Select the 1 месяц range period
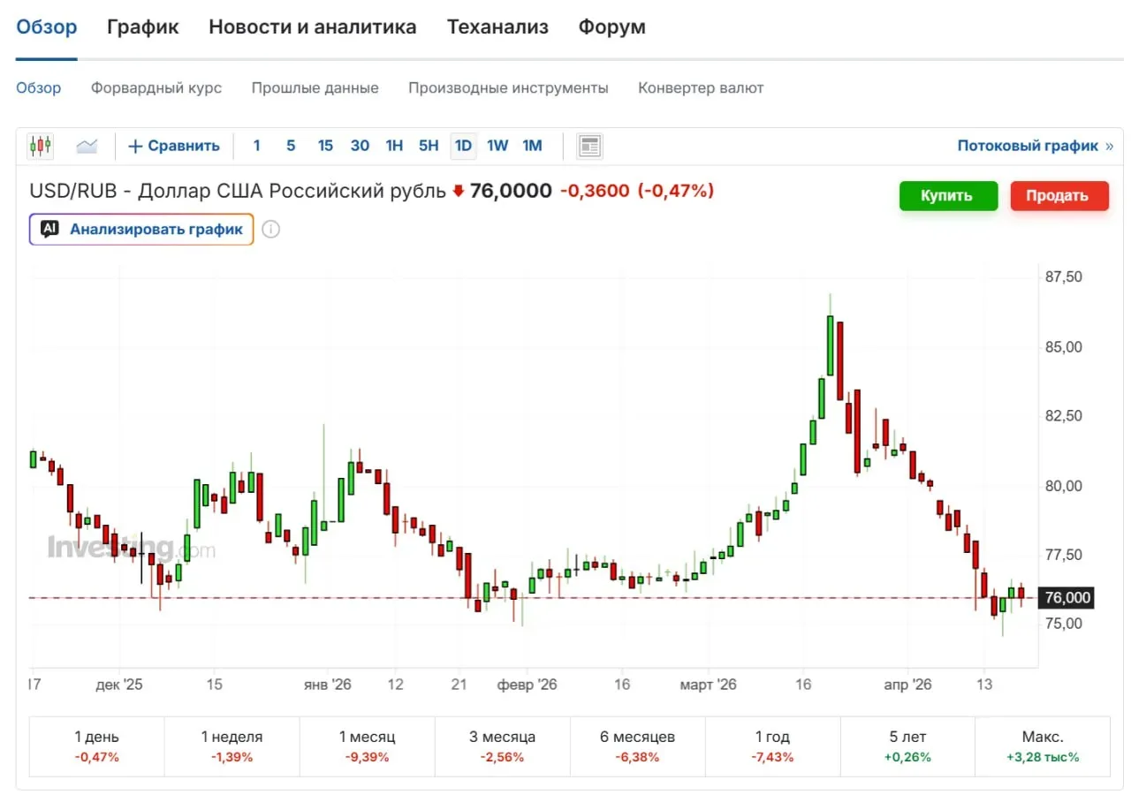The height and width of the screenshot is (795, 1131). (367, 746)
